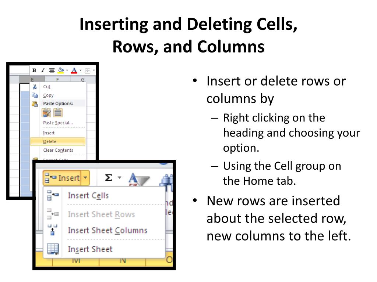
Task: Open the AutoSum dropdown arrow
Action: 120,178
